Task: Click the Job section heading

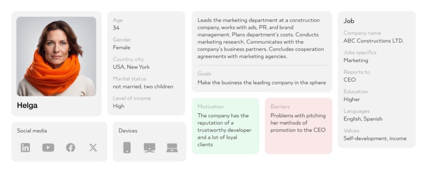Action: tap(349, 21)
